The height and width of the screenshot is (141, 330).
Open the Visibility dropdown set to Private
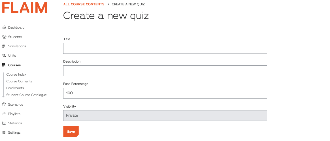[x=165, y=116]
